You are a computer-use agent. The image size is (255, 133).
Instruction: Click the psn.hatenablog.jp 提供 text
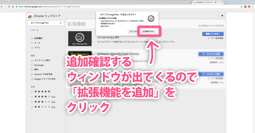[x=108, y=37]
